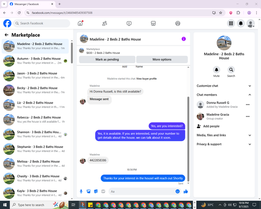Click Windows Type here to search box

coord(39,205)
